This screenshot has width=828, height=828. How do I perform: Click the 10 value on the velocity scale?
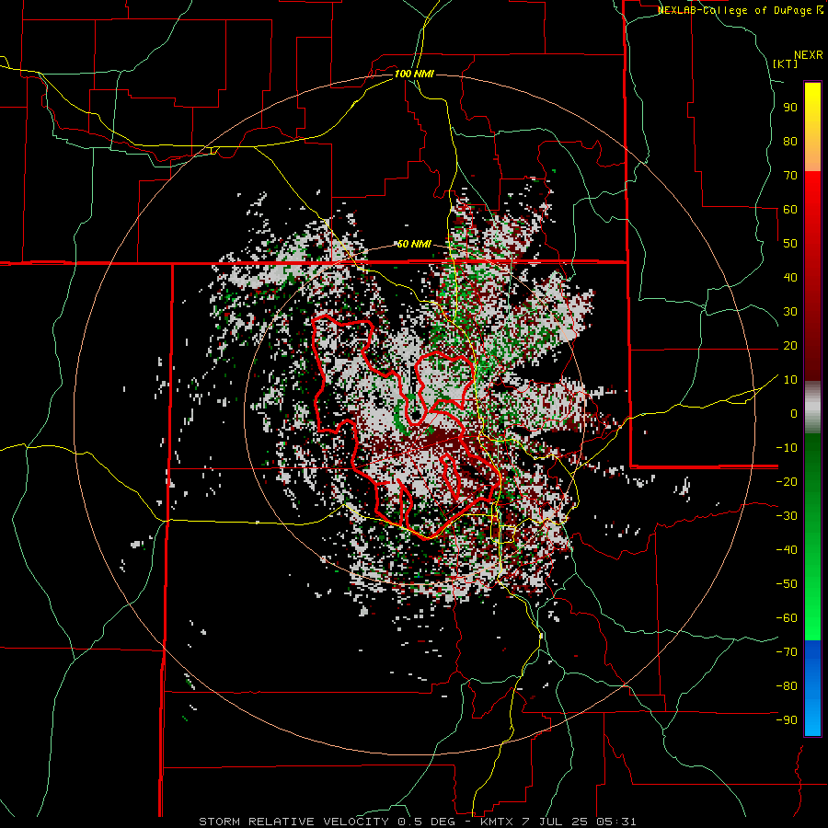click(790, 380)
